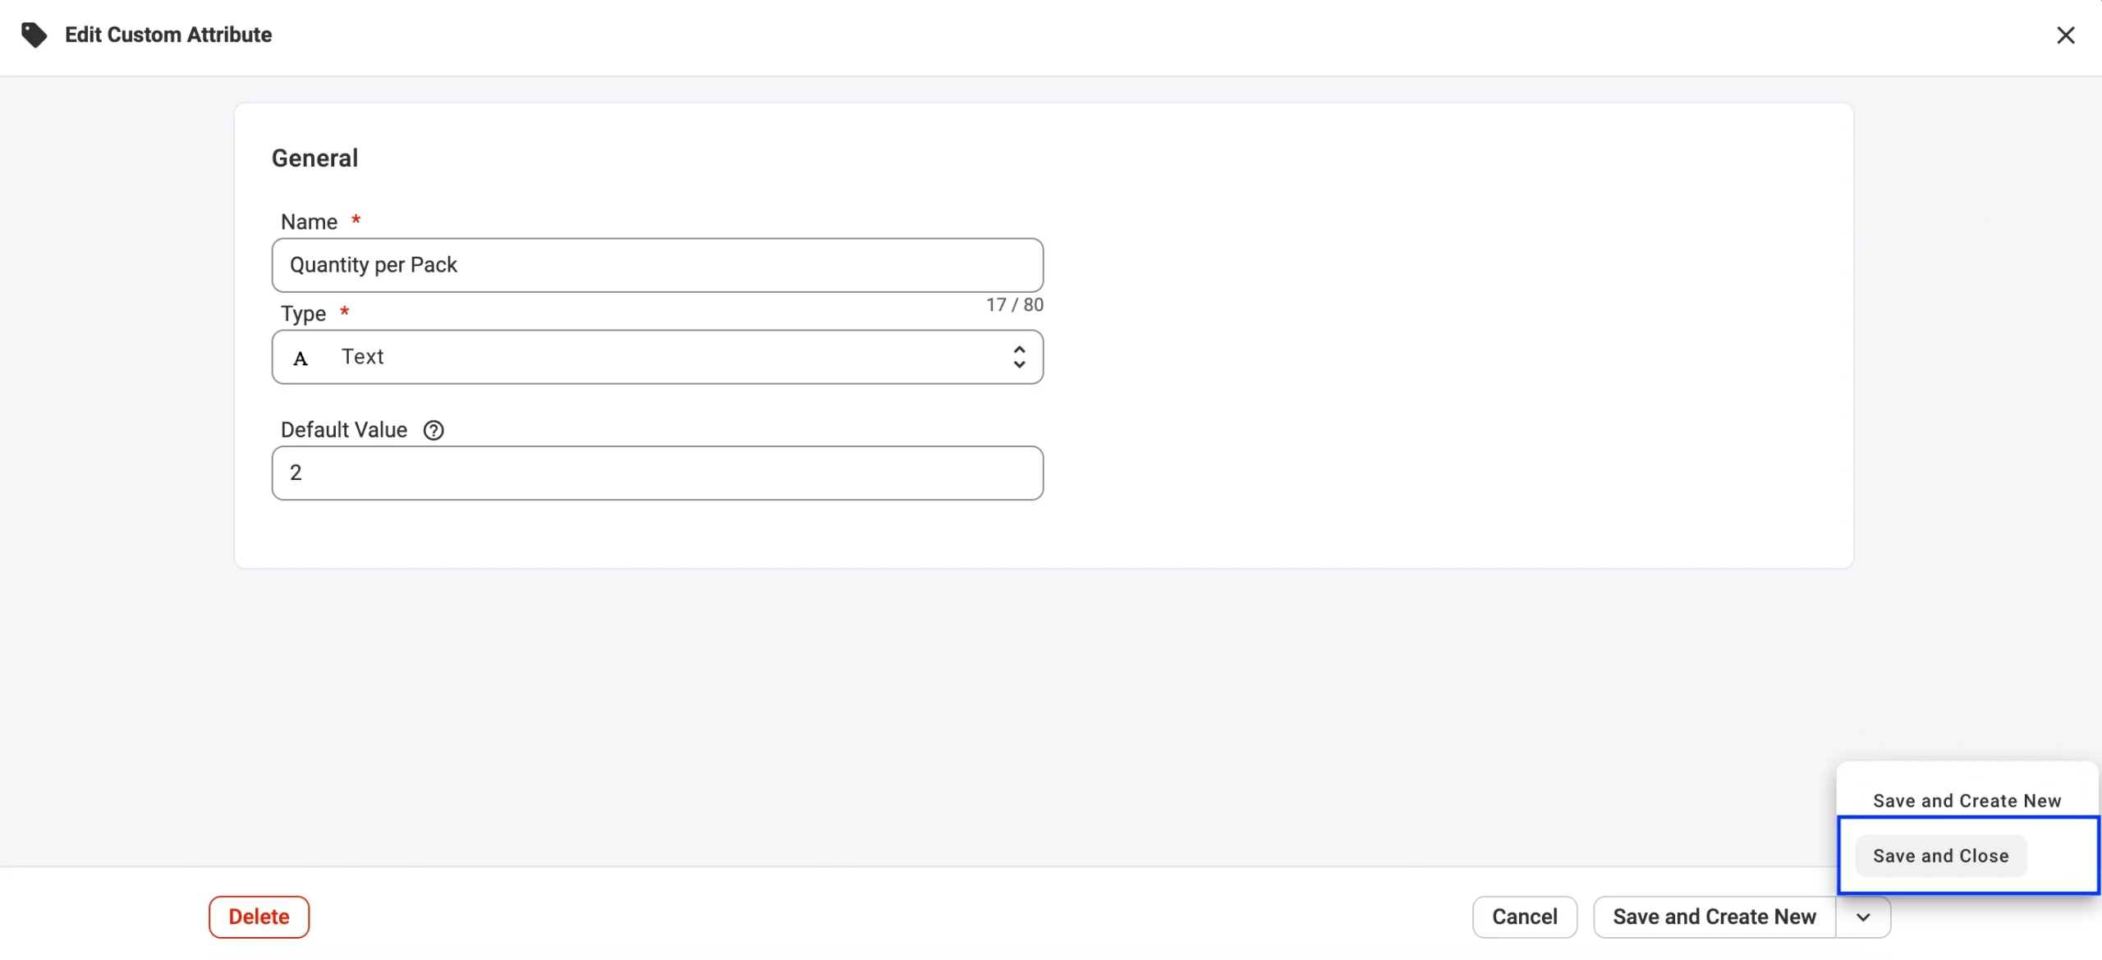This screenshot has height=960, width=2102.
Task: Click the up-down arrows in Type field
Action: click(x=1019, y=357)
